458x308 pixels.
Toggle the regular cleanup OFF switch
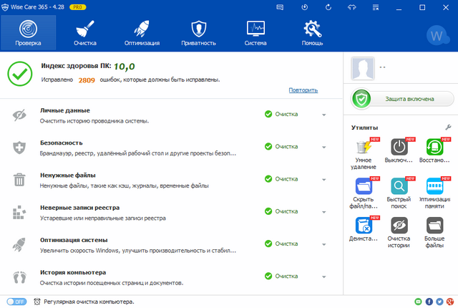[16, 302]
